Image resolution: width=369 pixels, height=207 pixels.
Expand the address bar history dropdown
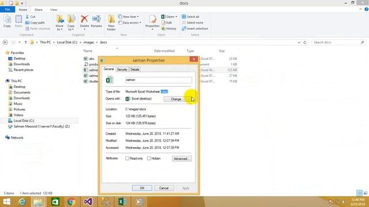click(299, 43)
